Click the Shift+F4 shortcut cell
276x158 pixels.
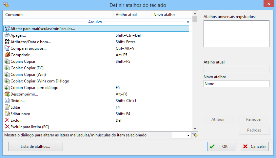click(x=123, y=114)
